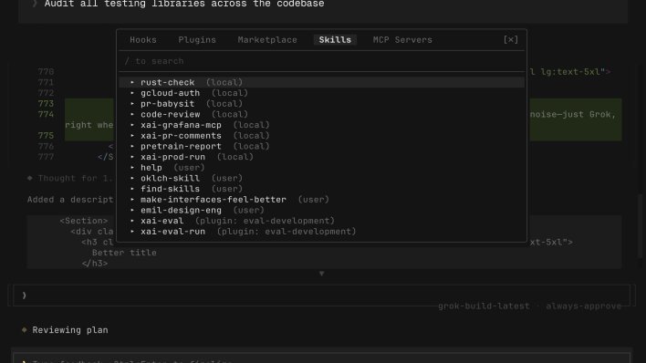
Task: Click the 'Audit all testing libraries' prompt
Action: [x=184, y=5]
